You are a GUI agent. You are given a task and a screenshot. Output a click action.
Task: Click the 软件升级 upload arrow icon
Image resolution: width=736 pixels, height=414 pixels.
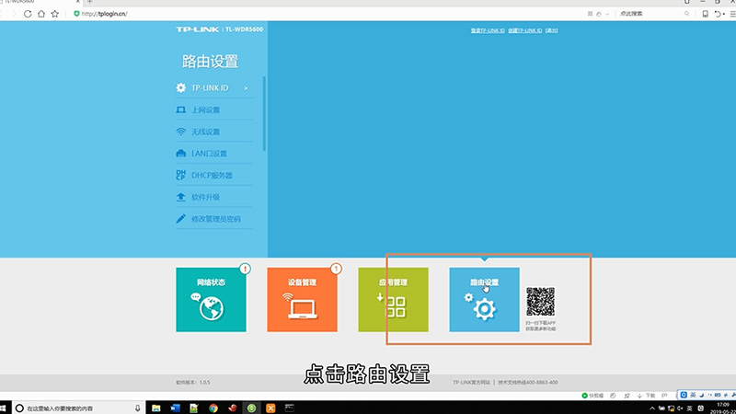coord(180,197)
